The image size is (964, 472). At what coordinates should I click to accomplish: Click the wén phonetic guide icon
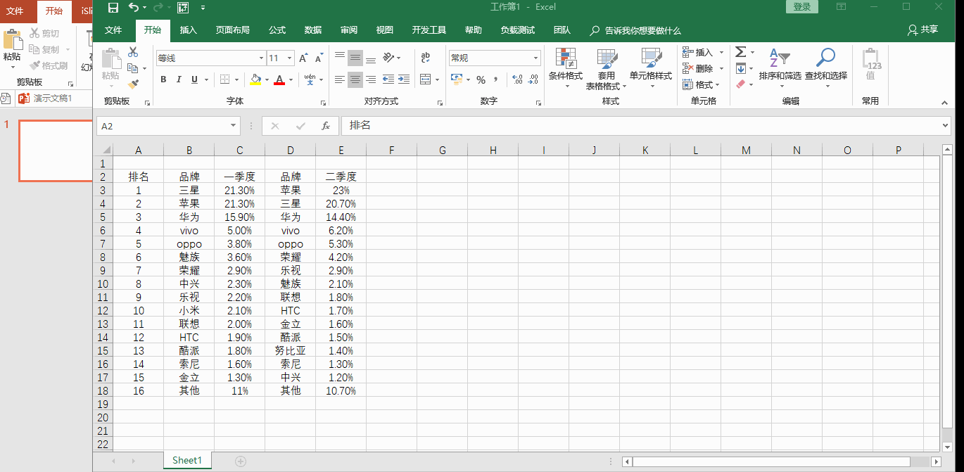(310, 79)
